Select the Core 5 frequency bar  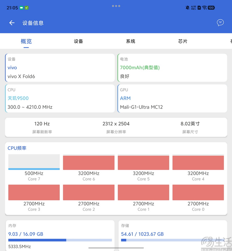click(144, 162)
